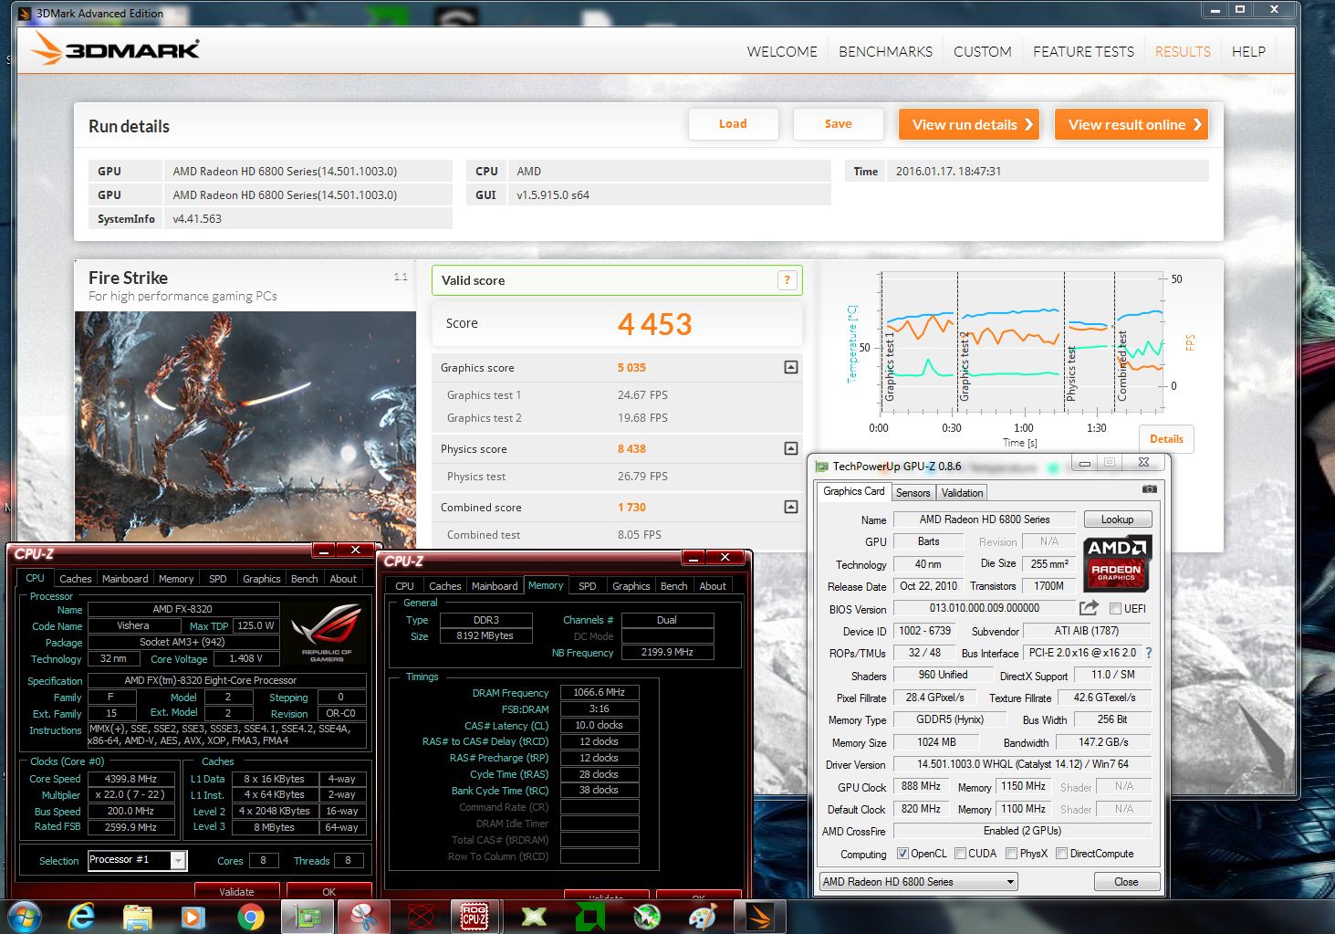Click View result online button

[1132, 124]
